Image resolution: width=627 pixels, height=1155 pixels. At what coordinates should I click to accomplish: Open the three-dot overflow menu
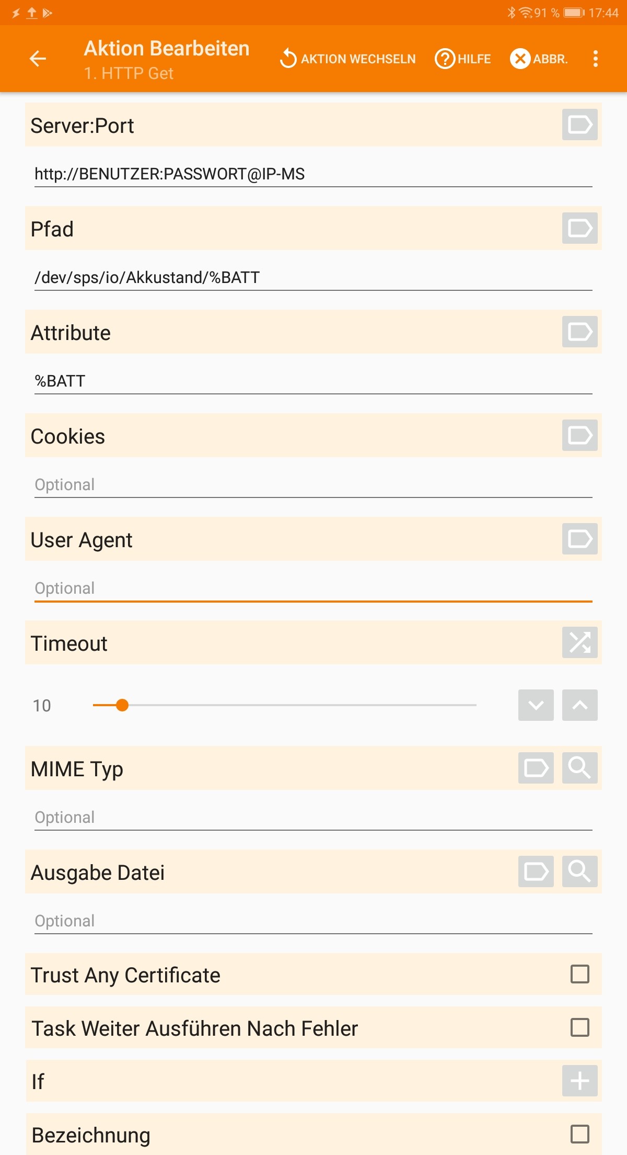[595, 59]
